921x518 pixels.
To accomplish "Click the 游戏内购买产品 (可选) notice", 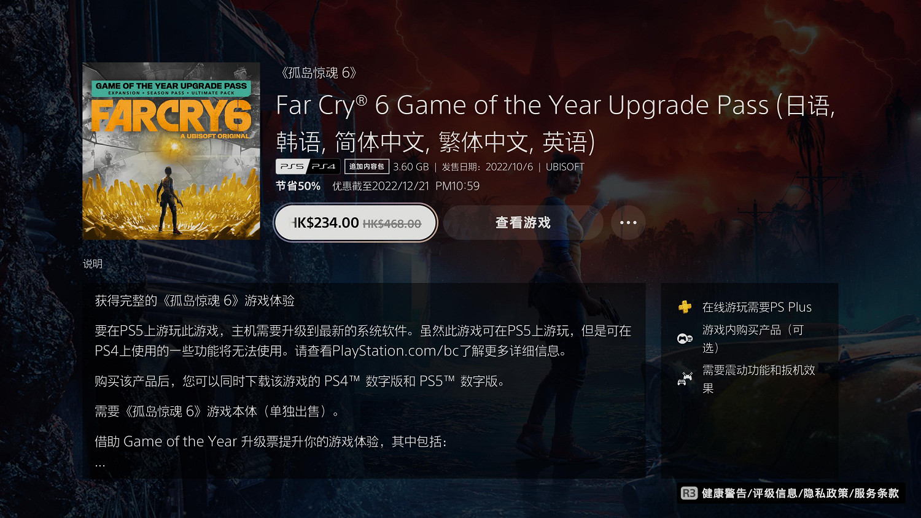I will (753, 339).
